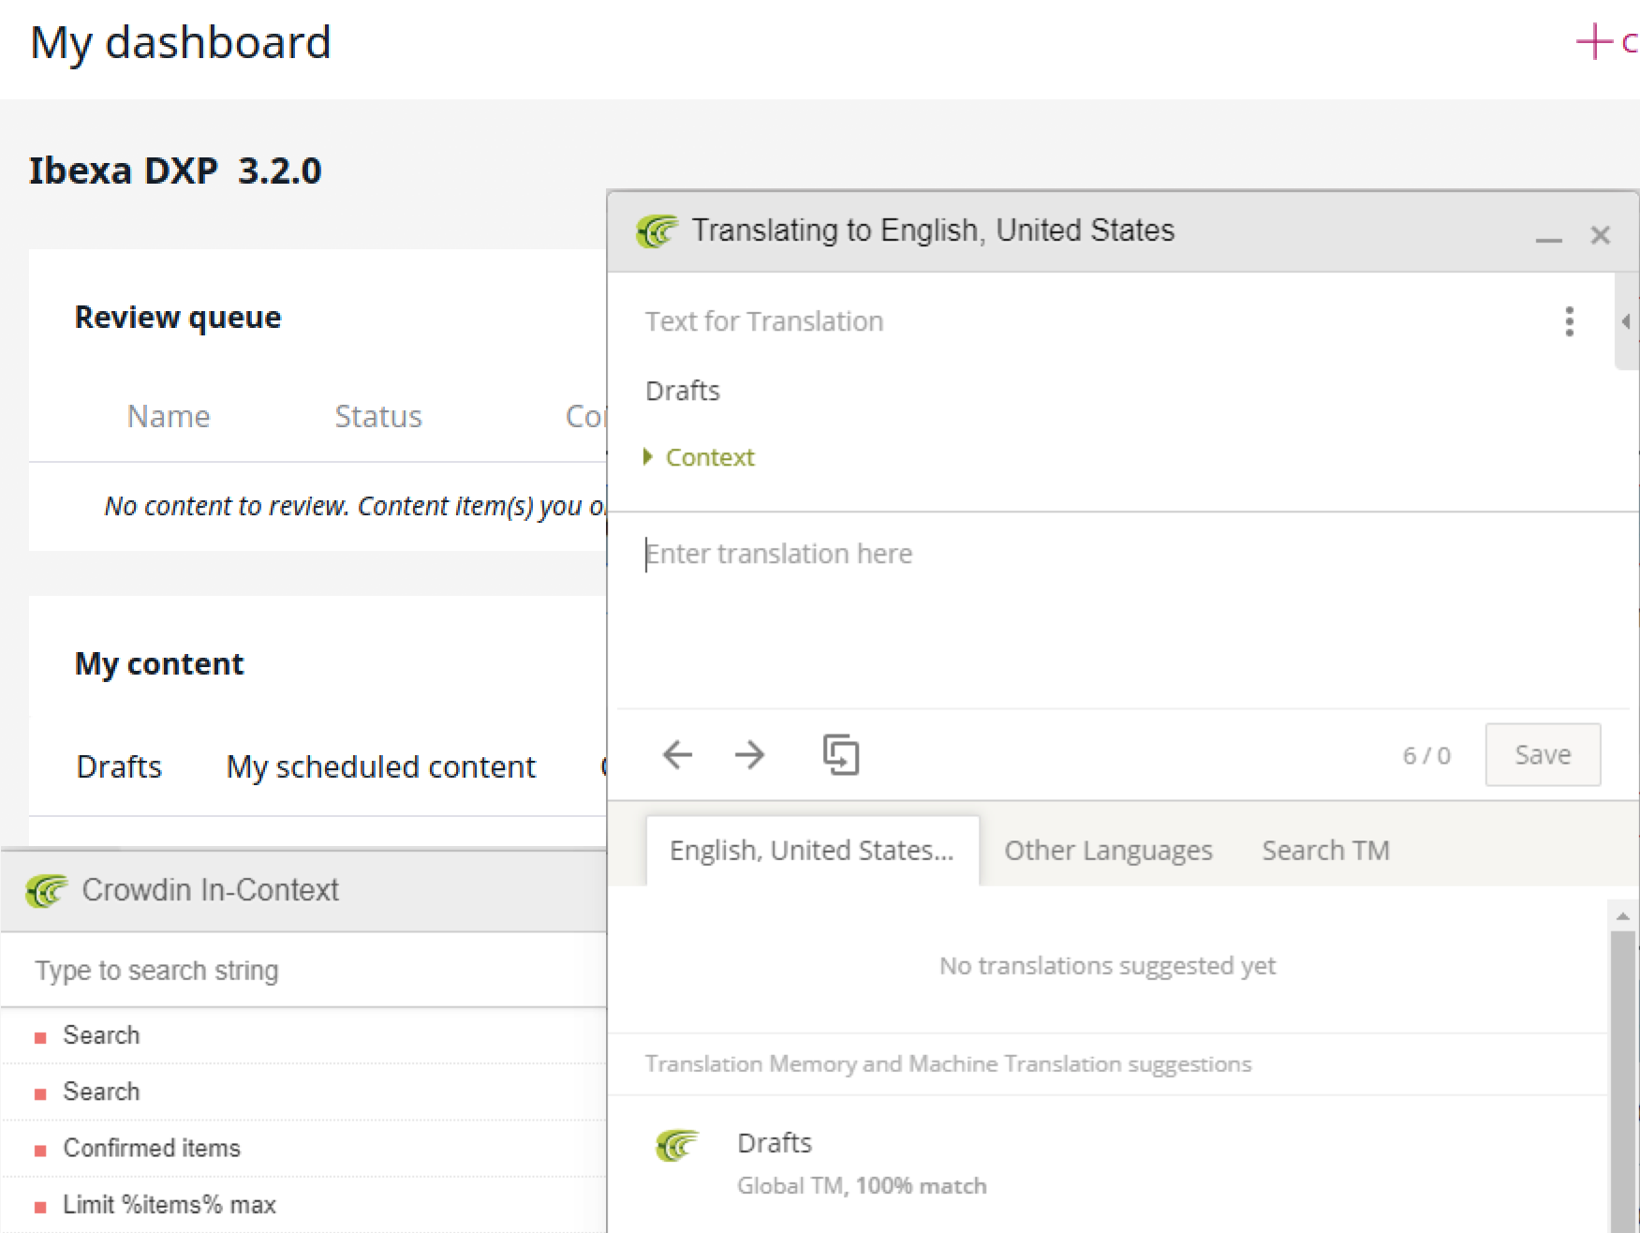Collapse side panel with small left arrow

click(1626, 321)
